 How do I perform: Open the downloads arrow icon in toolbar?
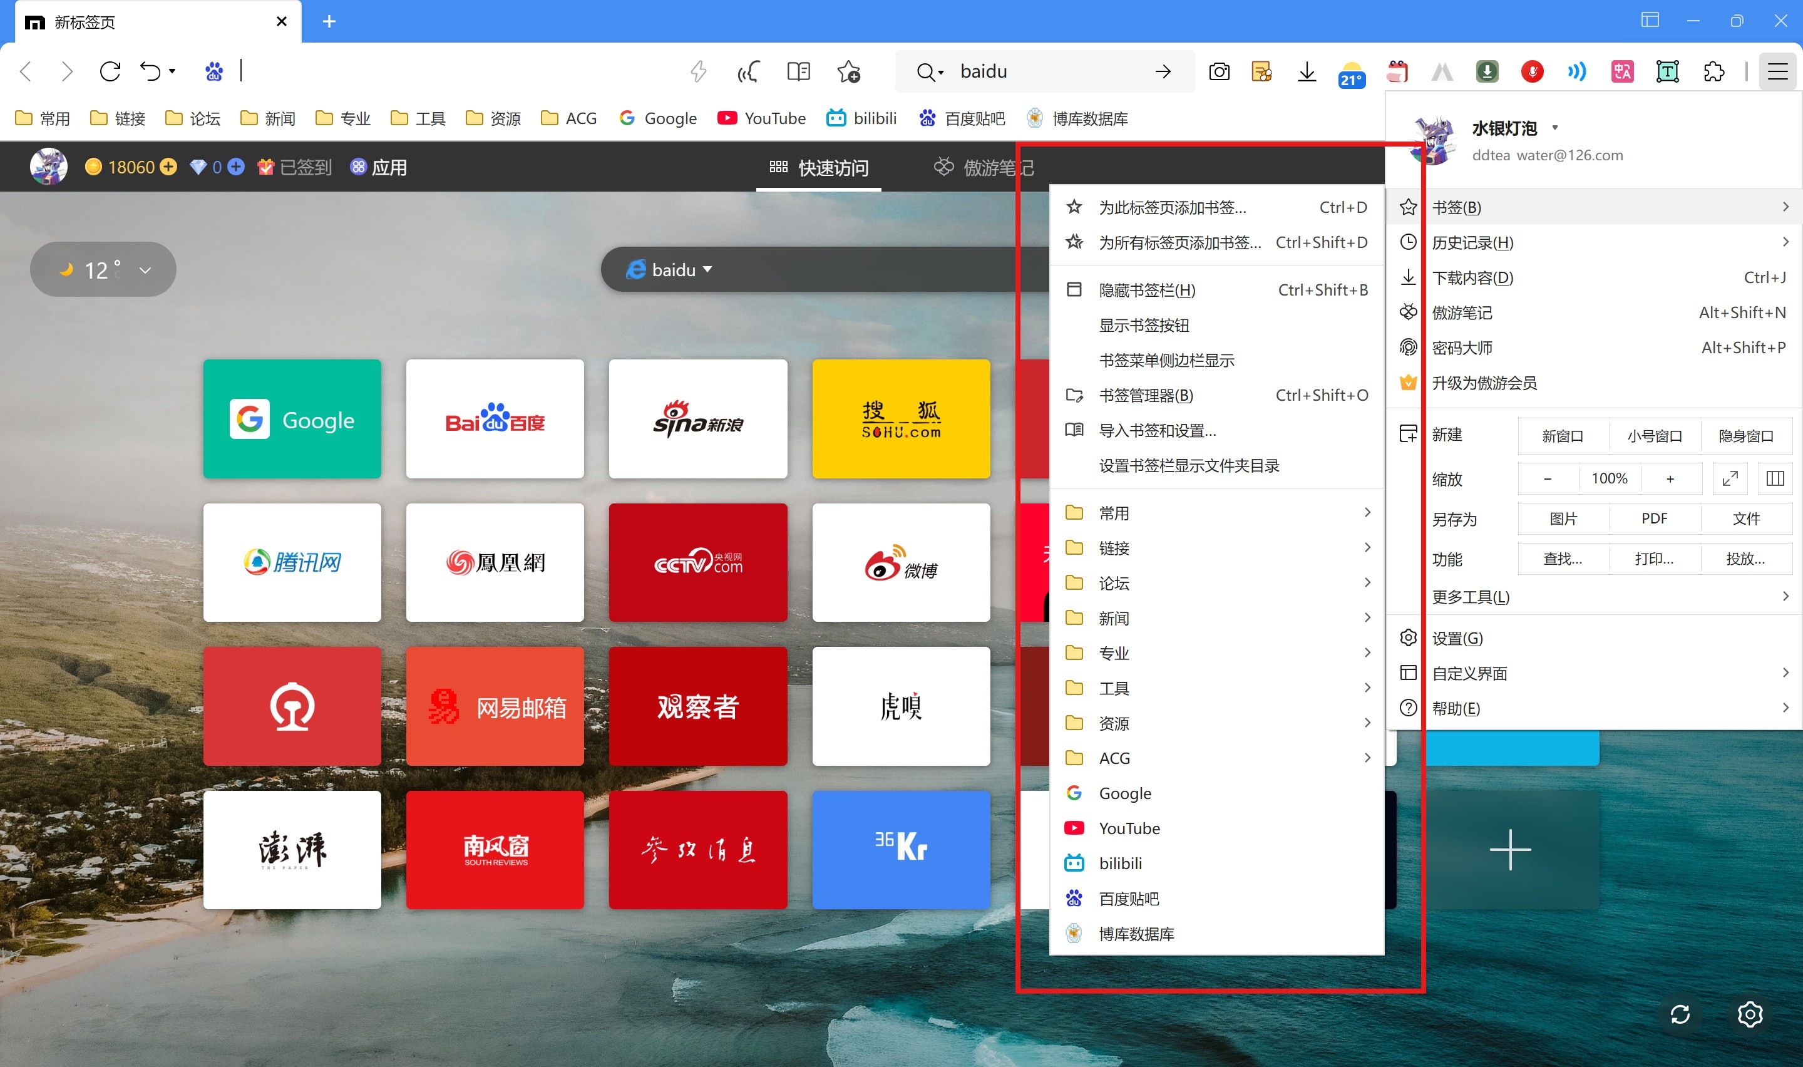point(1307,71)
